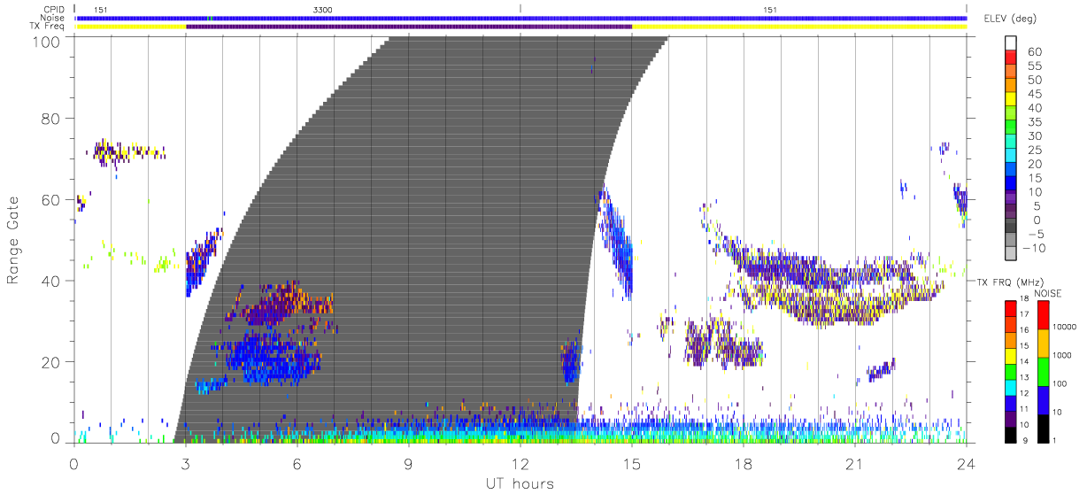Click Range Gate axis tick label 20
Viewport: 1087px width, 502px height.
[52, 362]
